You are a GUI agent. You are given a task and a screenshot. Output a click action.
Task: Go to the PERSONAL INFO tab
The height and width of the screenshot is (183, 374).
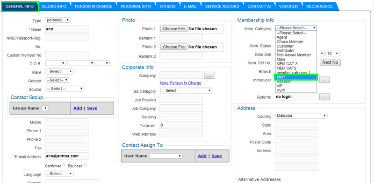pyautogui.click(x=136, y=7)
